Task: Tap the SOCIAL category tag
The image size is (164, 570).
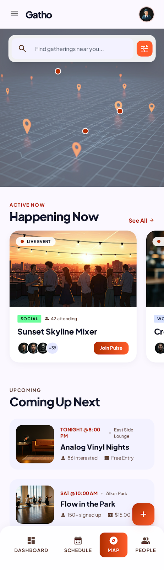Action: click(29, 319)
